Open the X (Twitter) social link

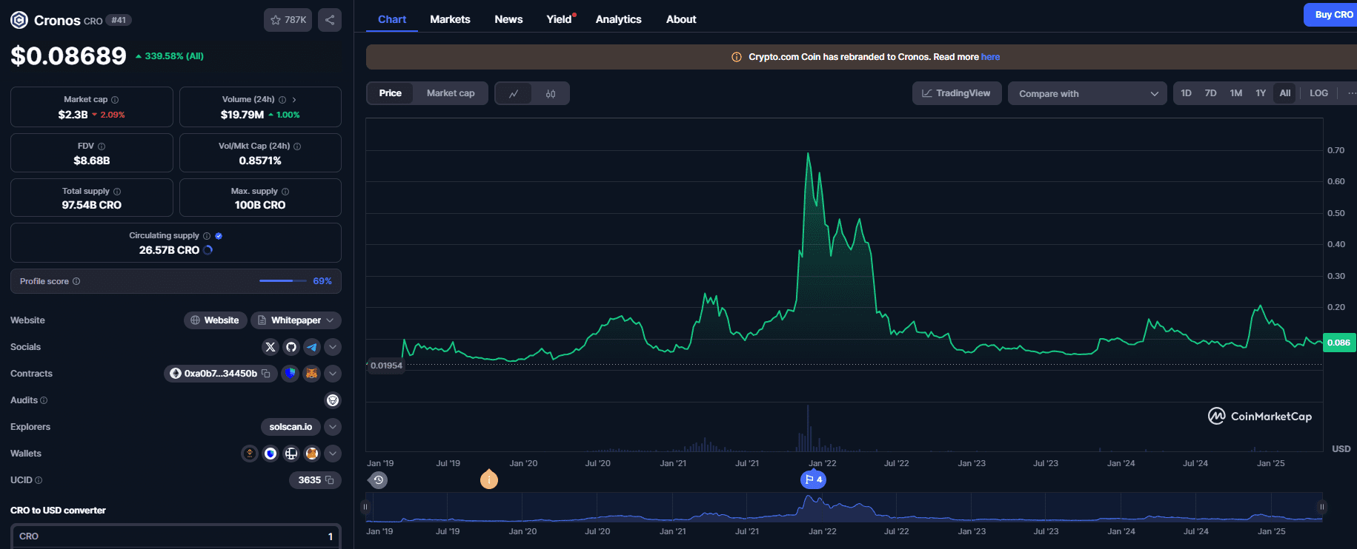pyautogui.click(x=271, y=347)
